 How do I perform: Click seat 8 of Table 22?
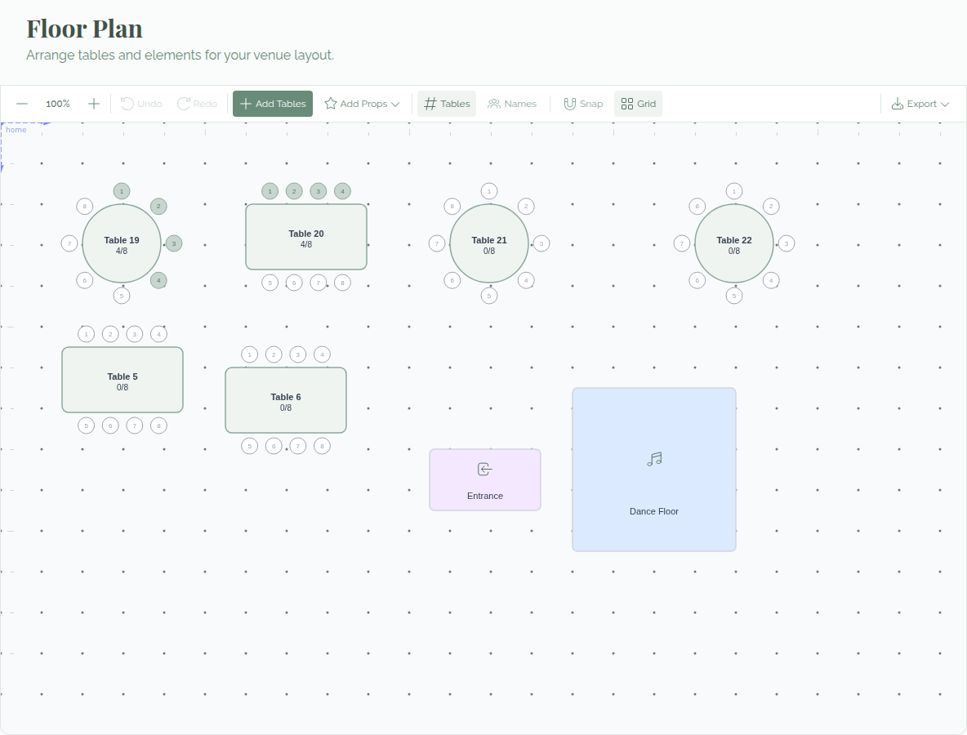pyautogui.click(x=697, y=207)
